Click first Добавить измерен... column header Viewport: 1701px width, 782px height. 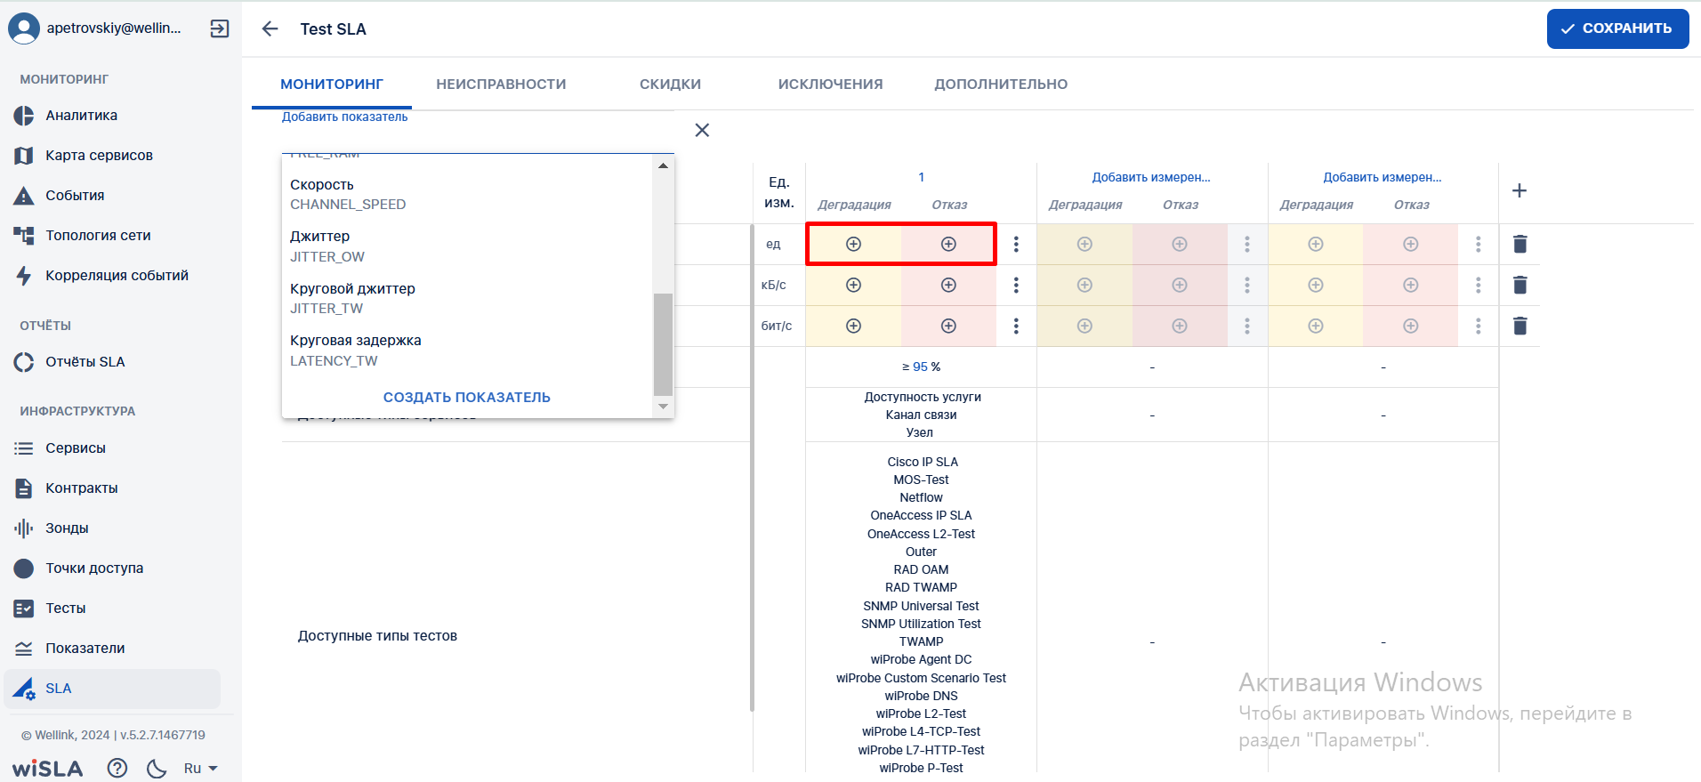click(1151, 178)
